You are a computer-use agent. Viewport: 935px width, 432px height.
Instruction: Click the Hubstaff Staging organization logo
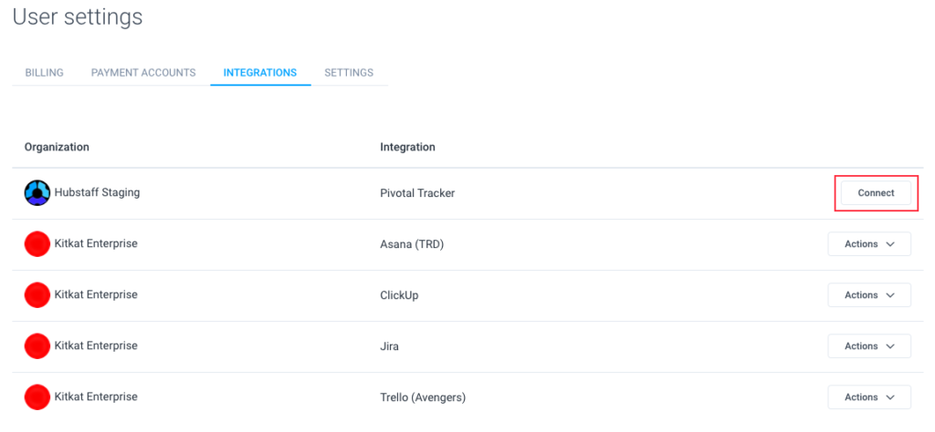(37, 193)
